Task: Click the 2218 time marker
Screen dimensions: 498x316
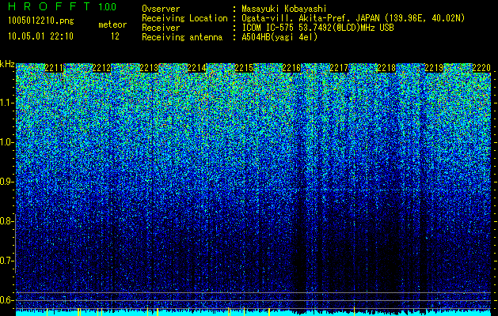Action: [x=386, y=68]
